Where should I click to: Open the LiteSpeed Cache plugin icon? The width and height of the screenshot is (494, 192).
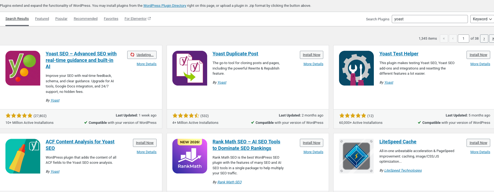pyautogui.click(x=356, y=156)
